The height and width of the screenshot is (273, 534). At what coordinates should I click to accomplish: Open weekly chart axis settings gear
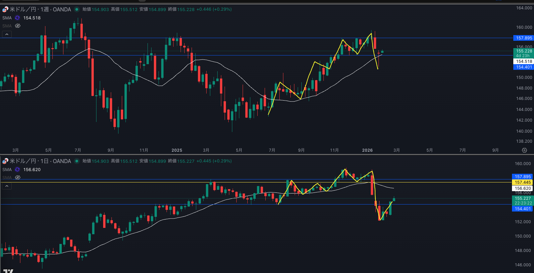pyautogui.click(x=524, y=150)
